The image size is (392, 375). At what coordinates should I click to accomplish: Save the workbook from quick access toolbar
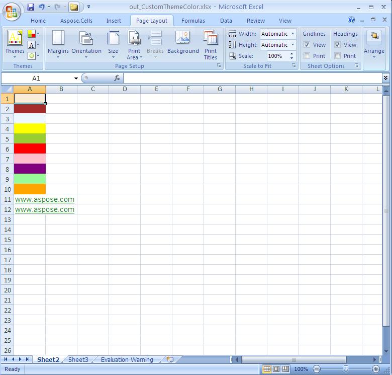click(31, 7)
